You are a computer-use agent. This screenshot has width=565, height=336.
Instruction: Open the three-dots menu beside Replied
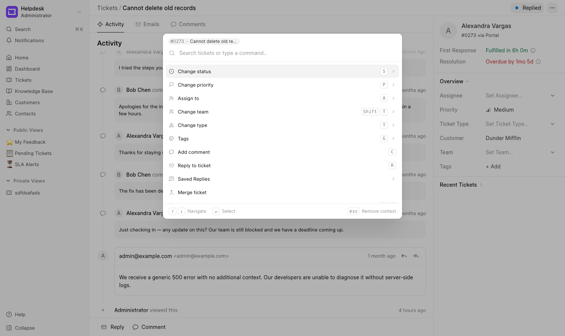(x=552, y=8)
